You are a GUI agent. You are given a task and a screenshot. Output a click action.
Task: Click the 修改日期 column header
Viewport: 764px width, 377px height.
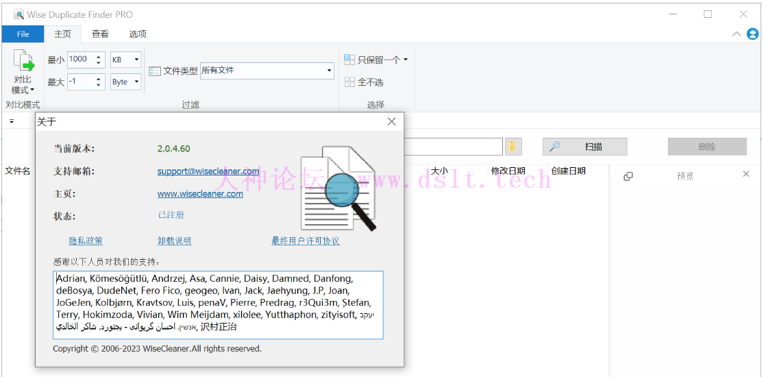[x=508, y=171]
